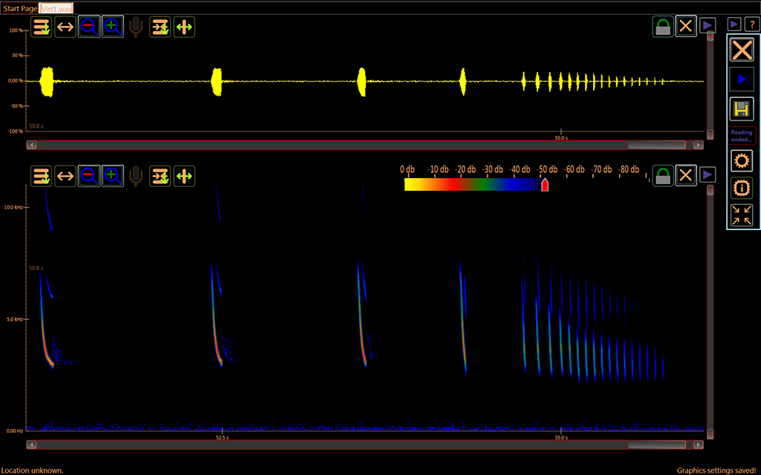Open settings with the gear icon
The image size is (761, 475).
coord(741,160)
